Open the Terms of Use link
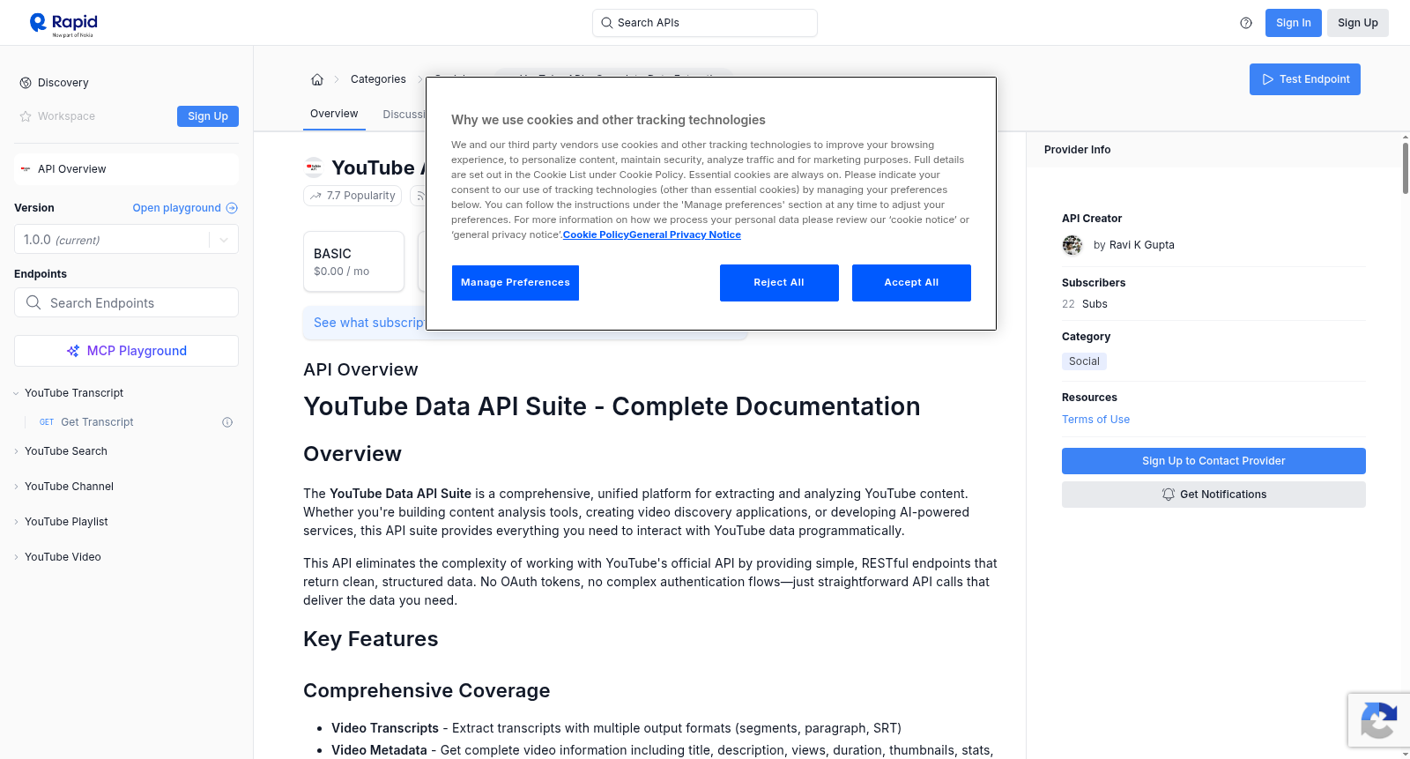The image size is (1410, 759). (x=1095, y=420)
